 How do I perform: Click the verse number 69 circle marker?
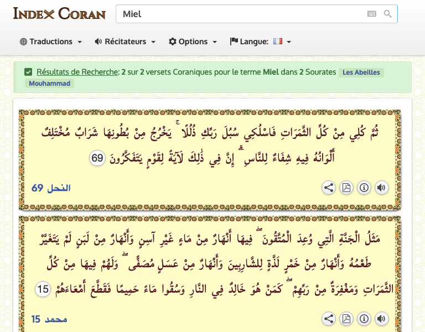click(97, 158)
